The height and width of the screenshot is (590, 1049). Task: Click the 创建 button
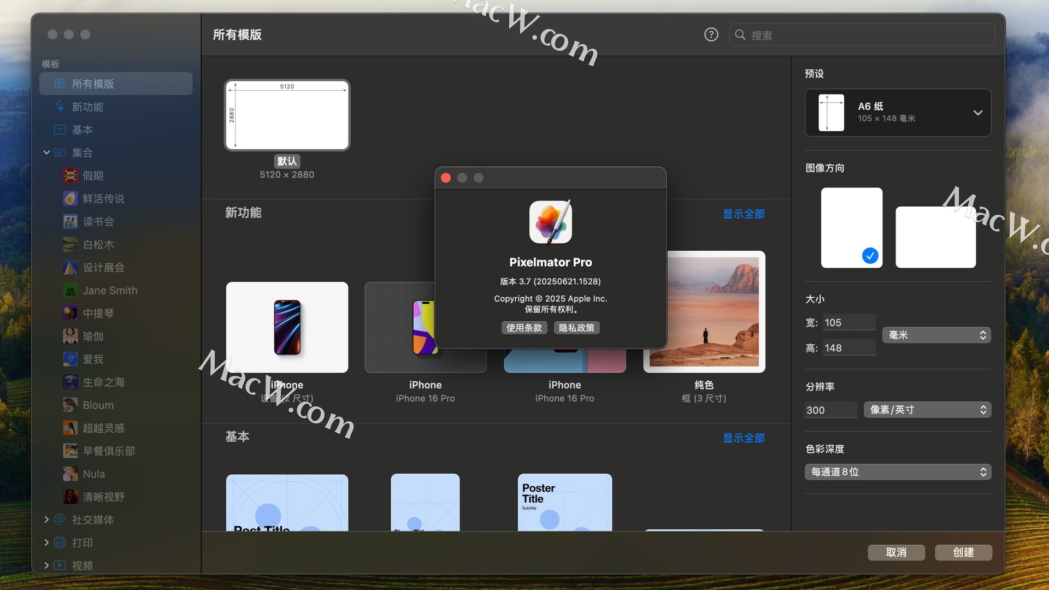coord(963,552)
